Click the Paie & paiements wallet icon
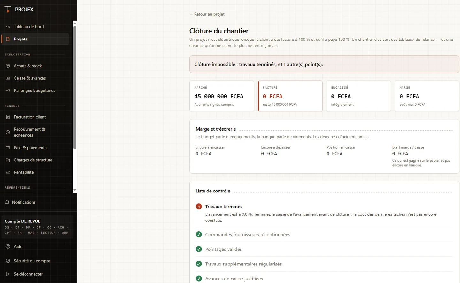Viewport: 460px width, 283px height. click(8, 148)
